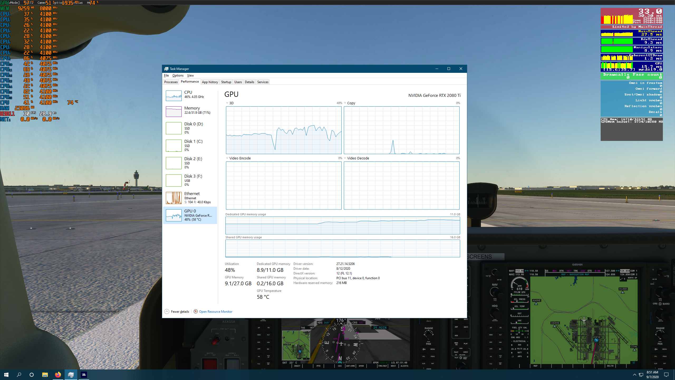Maximize the Task Manager window
Image resolution: width=675 pixels, height=380 pixels.
point(449,69)
